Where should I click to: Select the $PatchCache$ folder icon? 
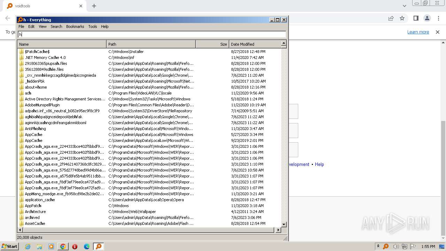(x=21, y=52)
